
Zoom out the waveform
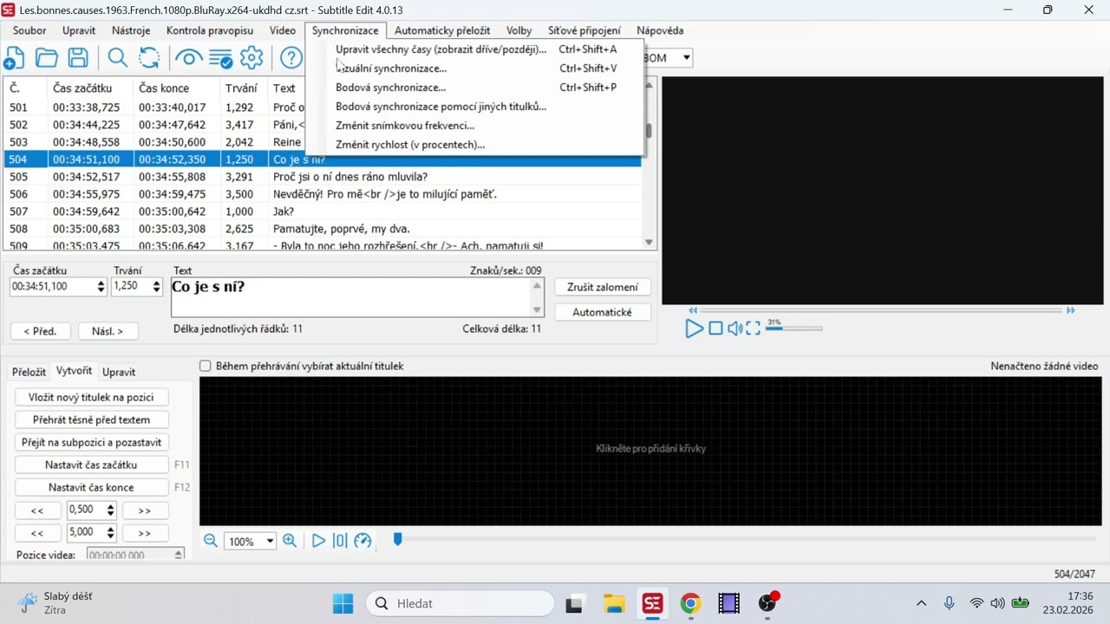click(211, 541)
